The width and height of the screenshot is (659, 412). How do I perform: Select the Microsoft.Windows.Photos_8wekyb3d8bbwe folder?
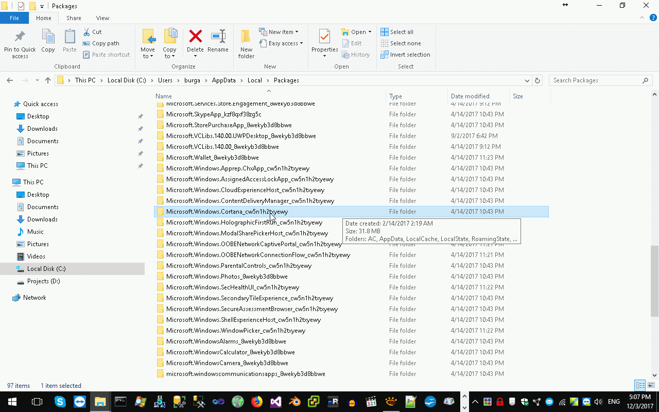(x=227, y=277)
